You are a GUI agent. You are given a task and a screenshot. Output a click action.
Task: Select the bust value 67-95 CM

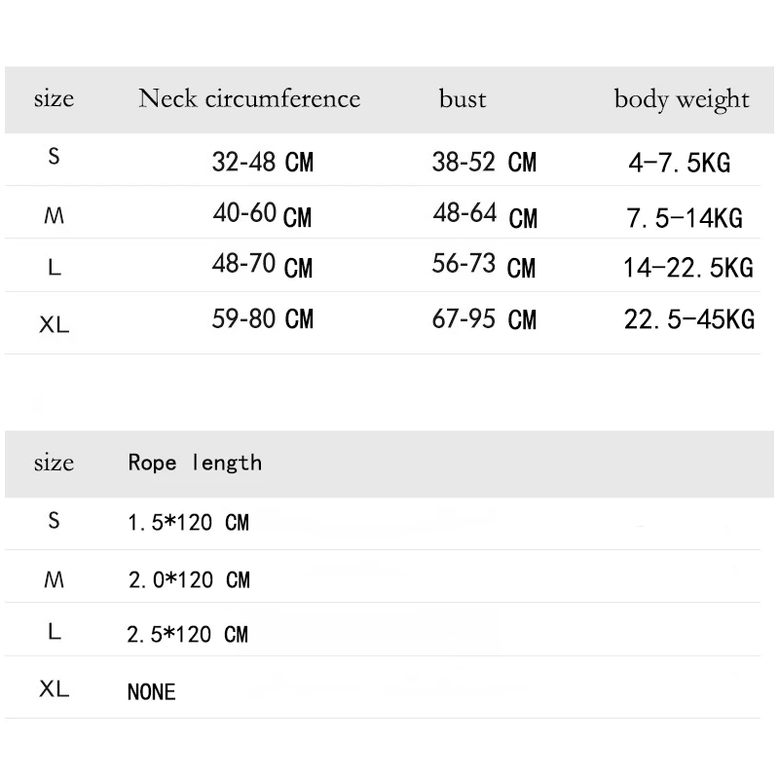(x=484, y=319)
